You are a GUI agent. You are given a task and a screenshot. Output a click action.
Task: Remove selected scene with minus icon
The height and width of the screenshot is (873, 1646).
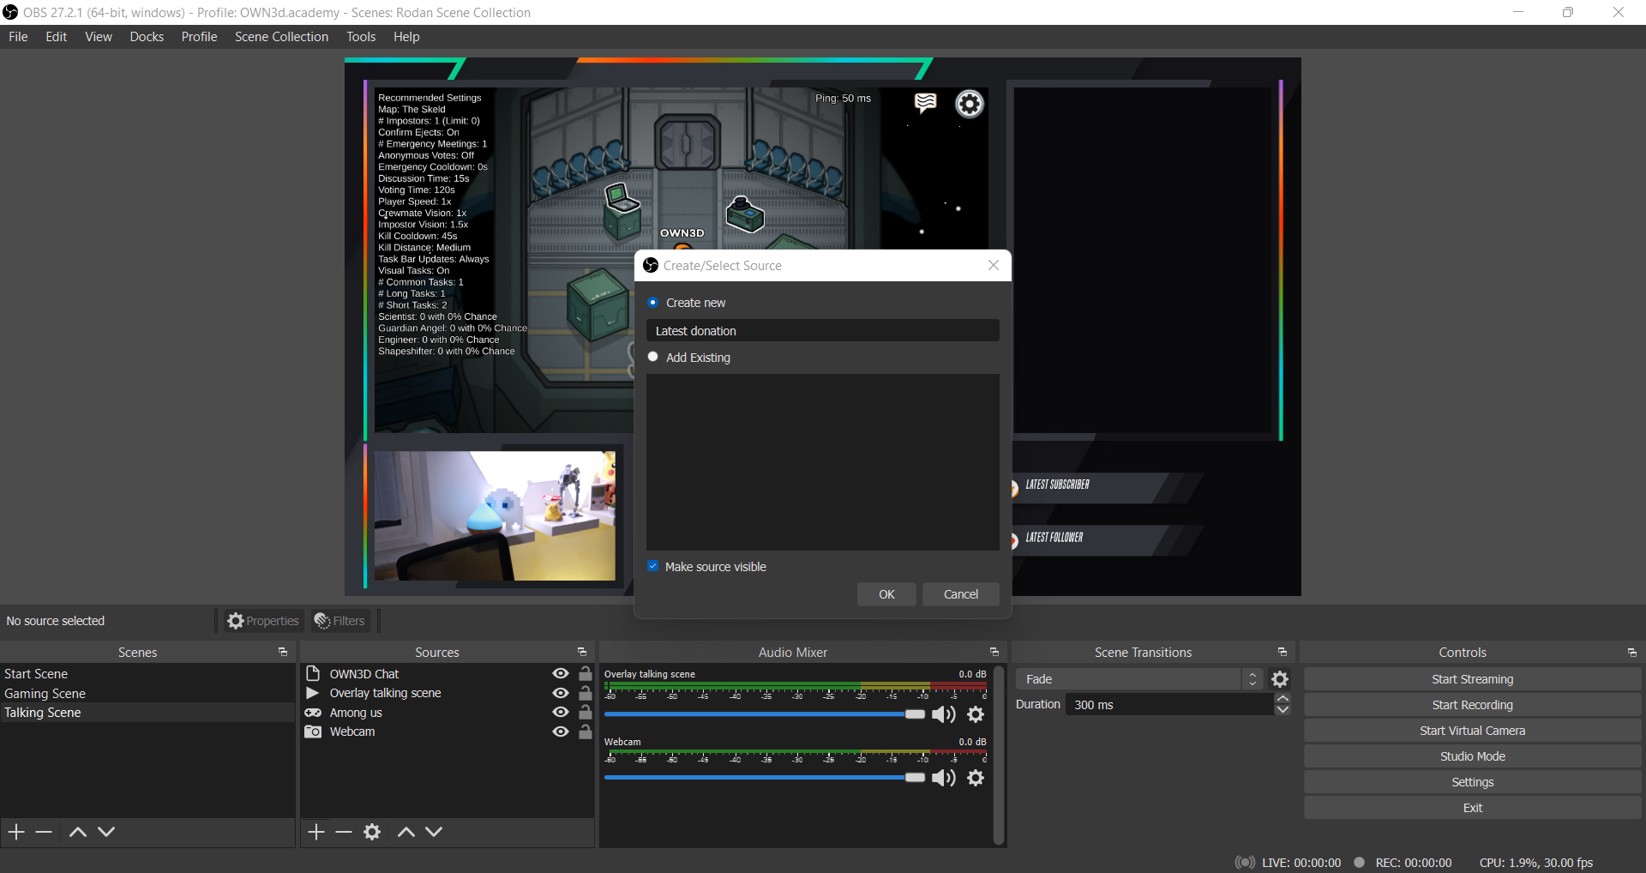pyautogui.click(x=44, y=832)
